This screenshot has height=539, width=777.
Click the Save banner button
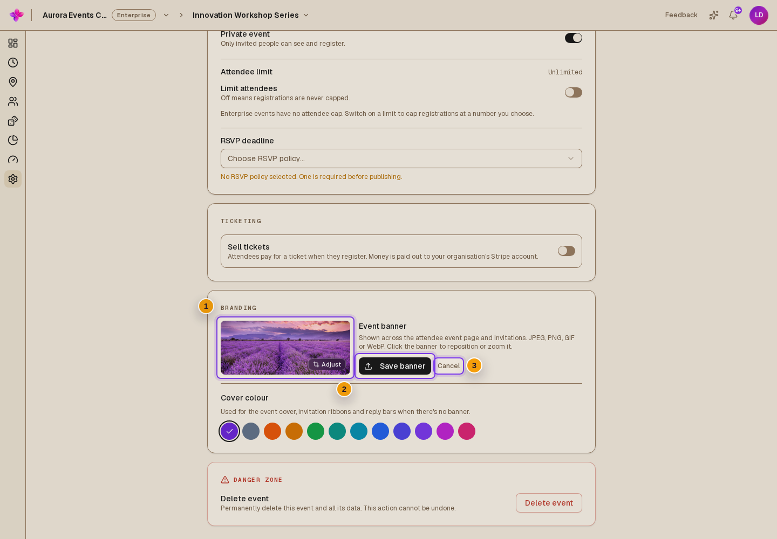coord(395,366)
